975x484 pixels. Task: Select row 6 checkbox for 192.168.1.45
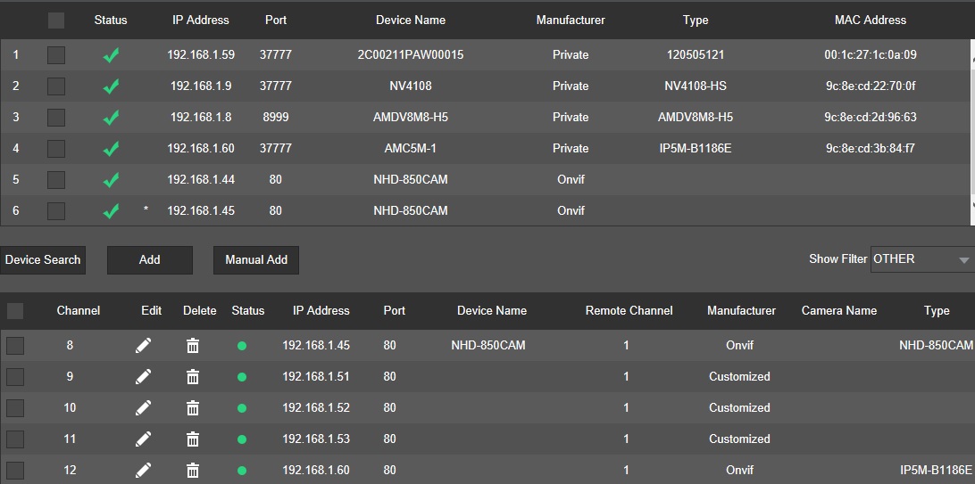(56, 211)
